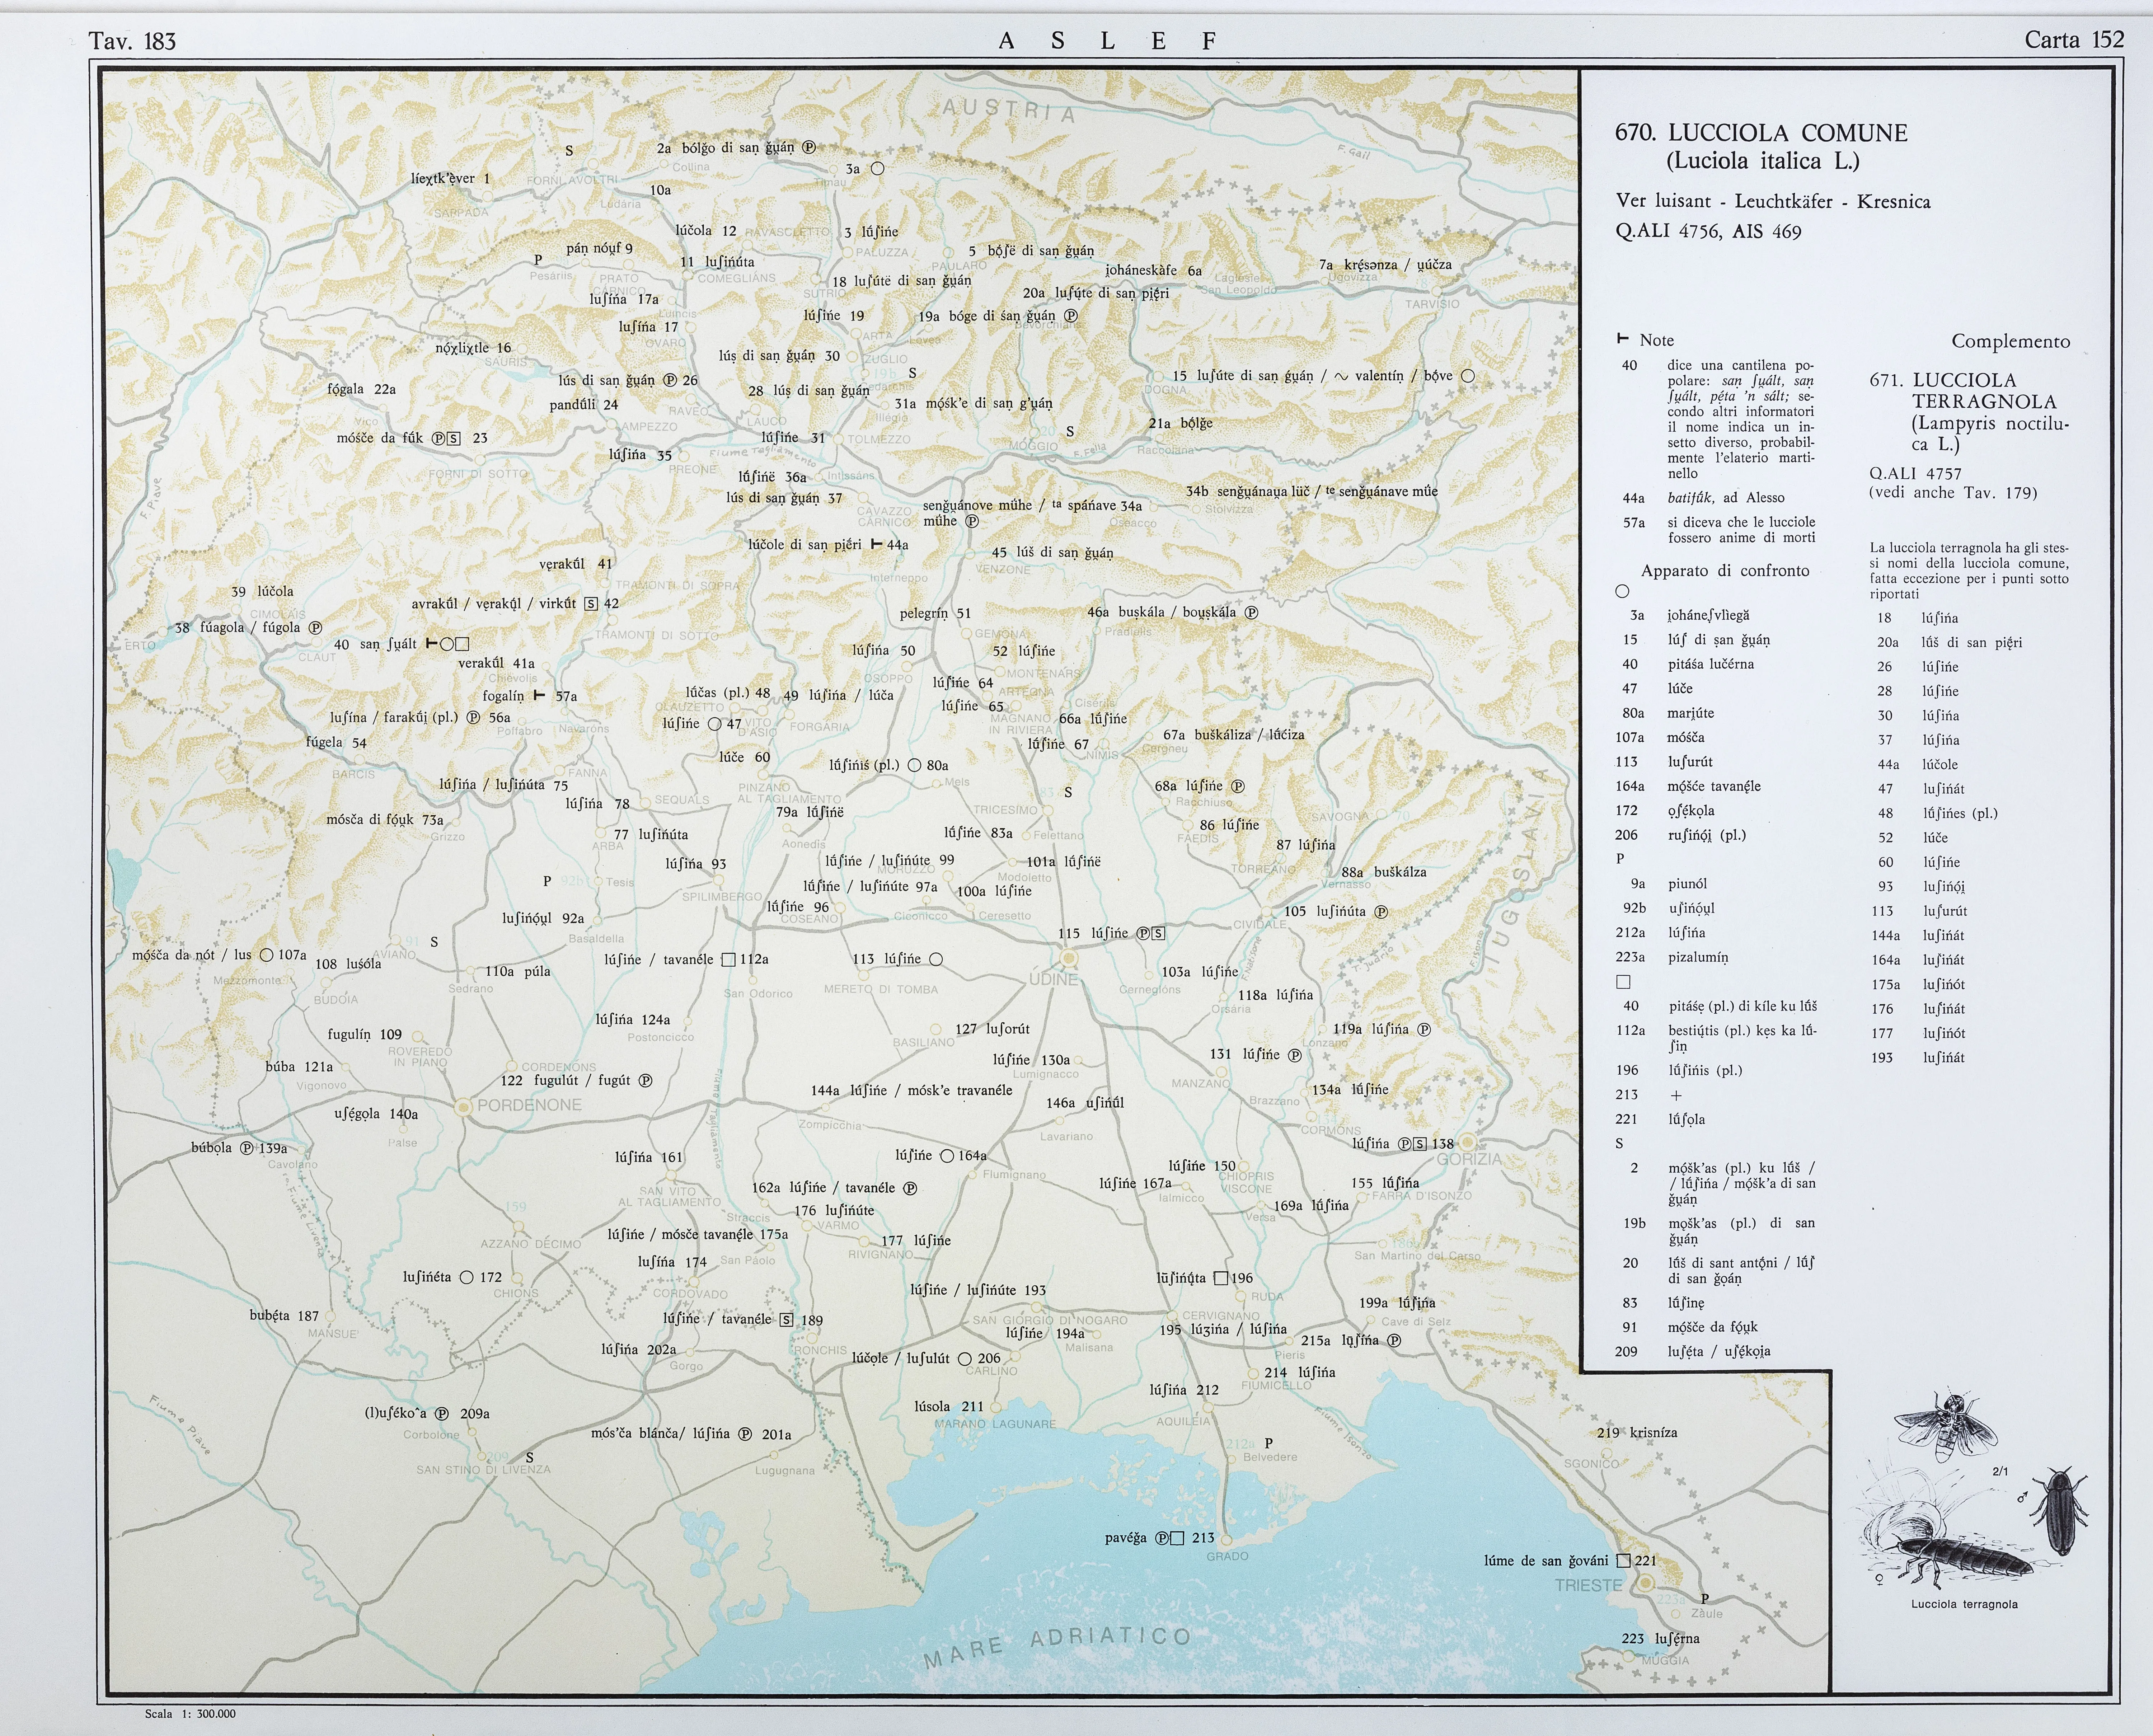Click the 670. LUCCIOLA COMUNE title
Image resolution: width=2153 pixels, height=1736 pixels.
1761,133
